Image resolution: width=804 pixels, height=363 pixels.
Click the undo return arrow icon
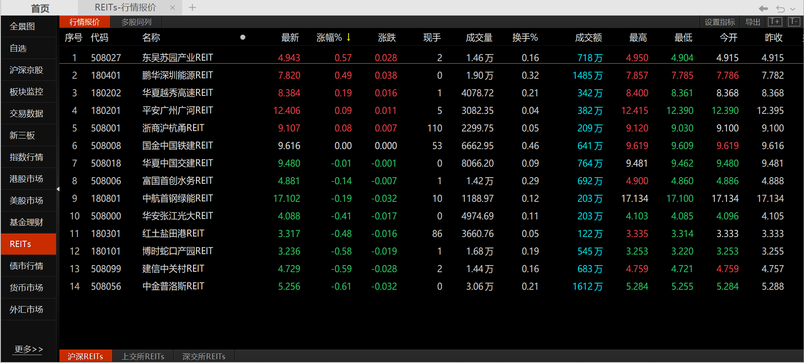[x=780, y=8]
